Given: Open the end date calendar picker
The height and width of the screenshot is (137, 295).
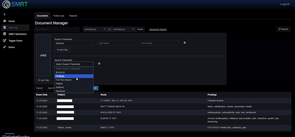Looking at the screenshot, I should [133, 29].
